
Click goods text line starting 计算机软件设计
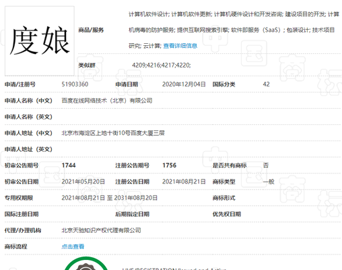[x=234, y=14]
